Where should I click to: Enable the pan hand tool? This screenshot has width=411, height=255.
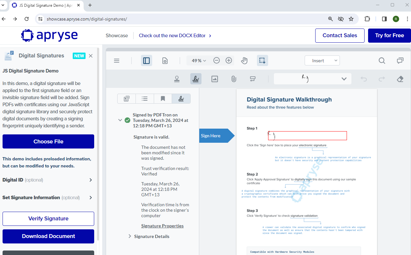[244, 60]
